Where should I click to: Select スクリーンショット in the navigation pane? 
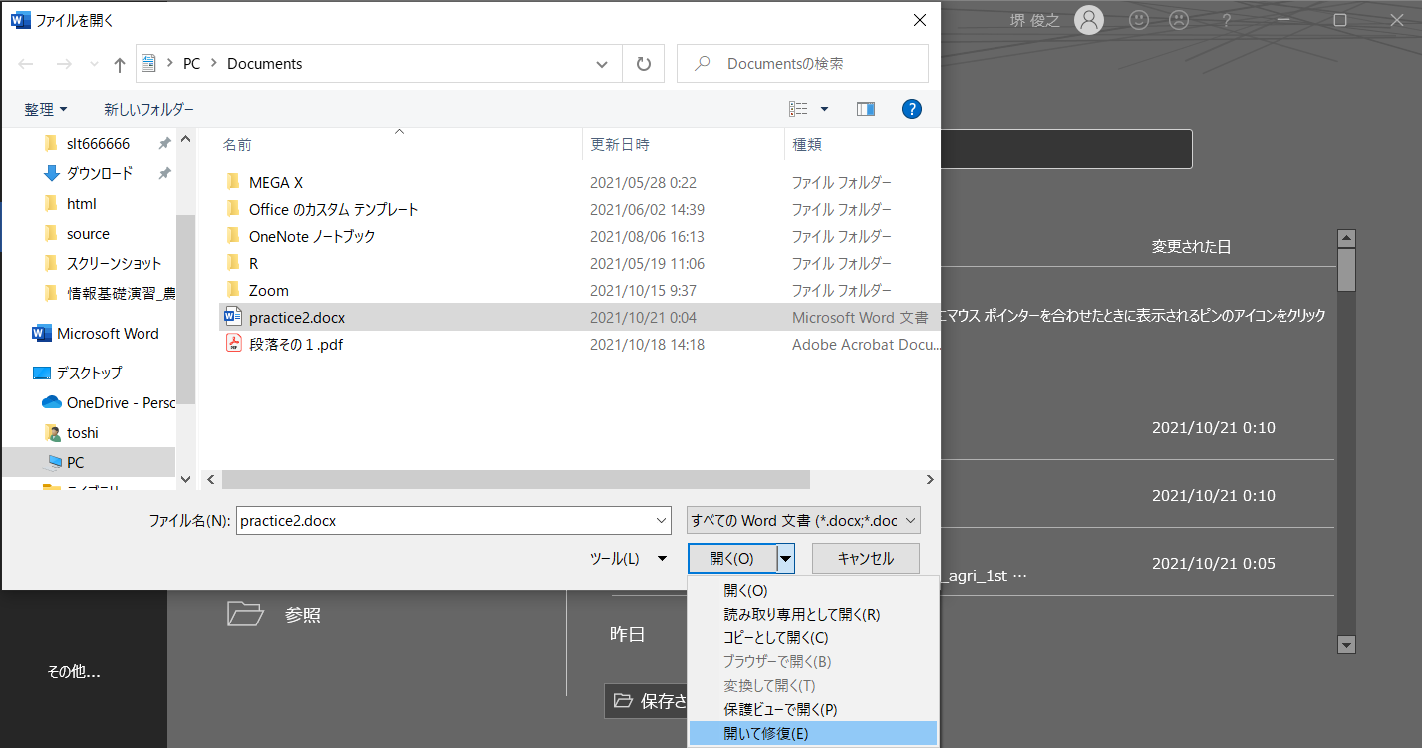(x=114, y=264)
